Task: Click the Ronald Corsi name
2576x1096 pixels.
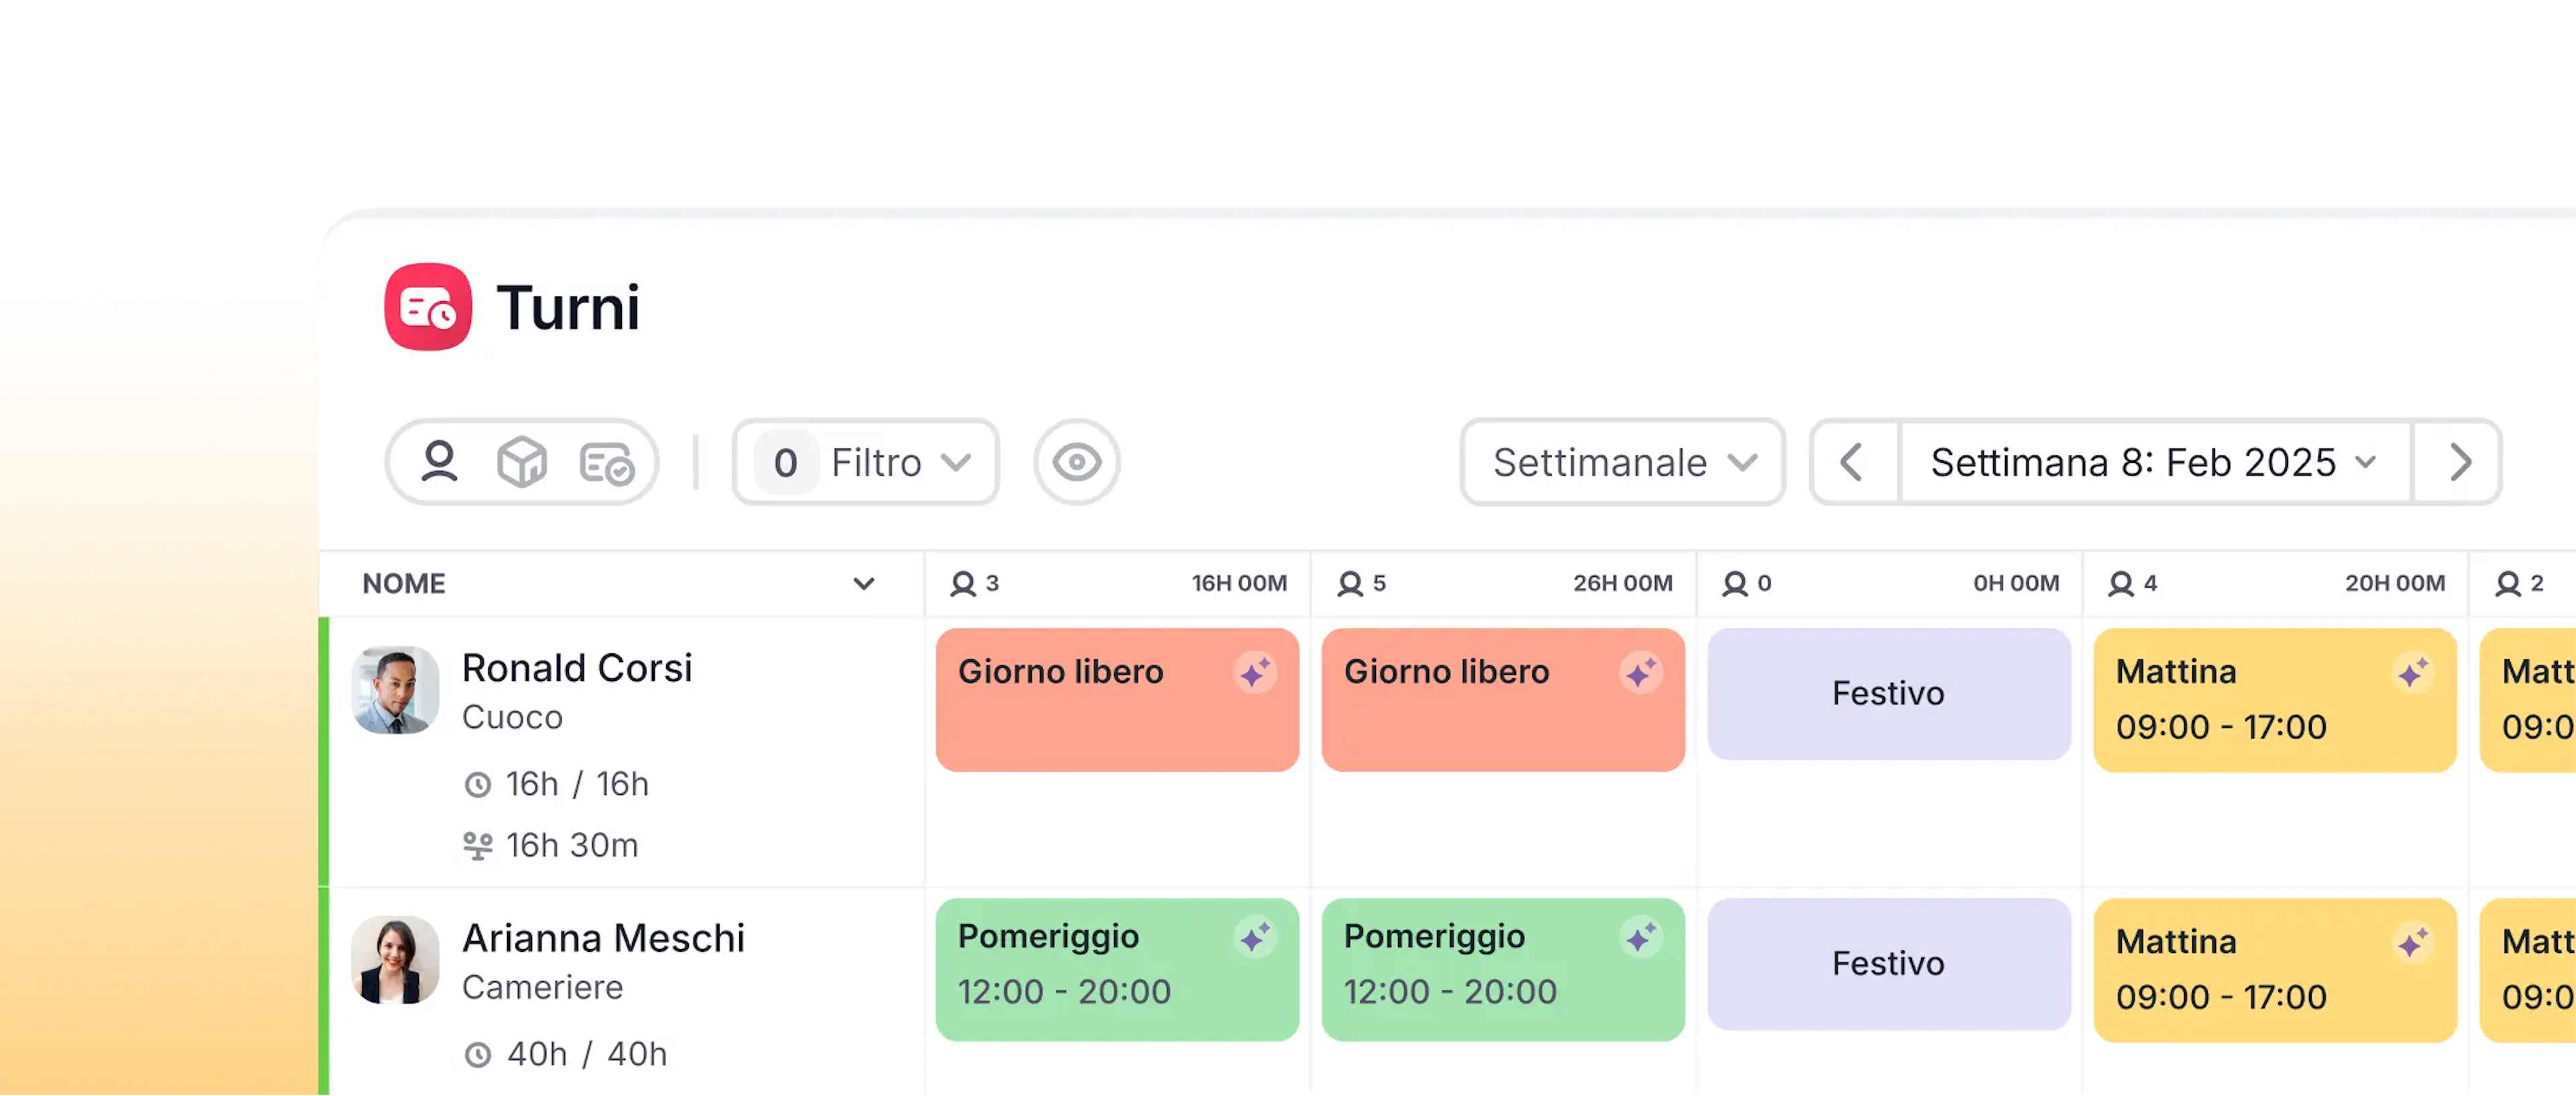Action: (x=577, y=668)
